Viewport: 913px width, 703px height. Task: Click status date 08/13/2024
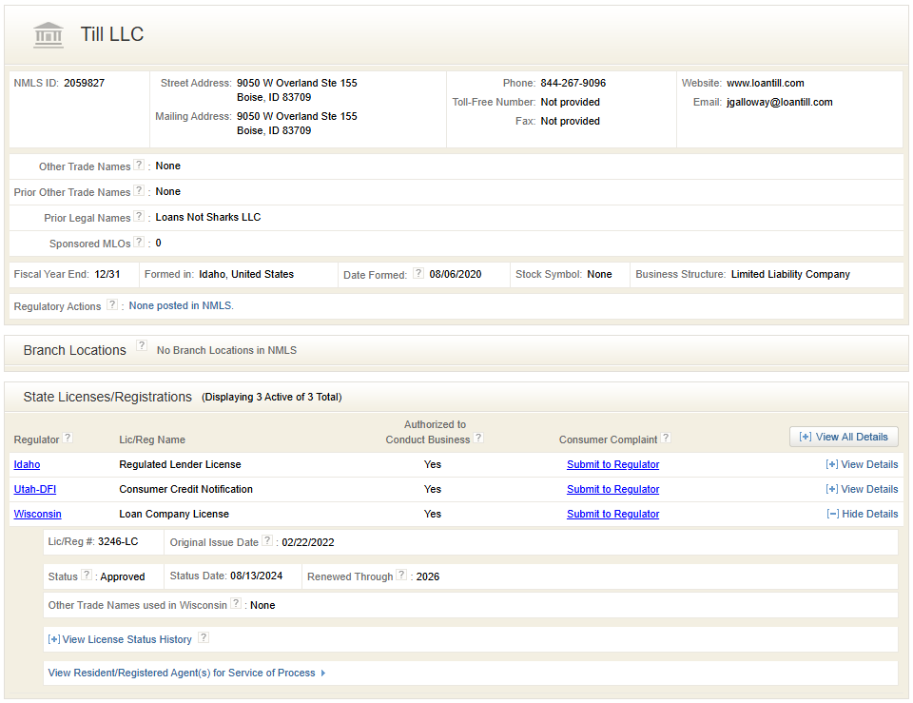click(256, 576)
